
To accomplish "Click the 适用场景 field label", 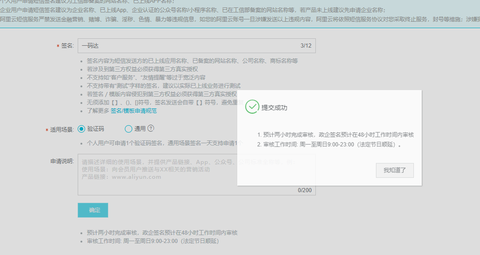I will (x=62, y=130).
